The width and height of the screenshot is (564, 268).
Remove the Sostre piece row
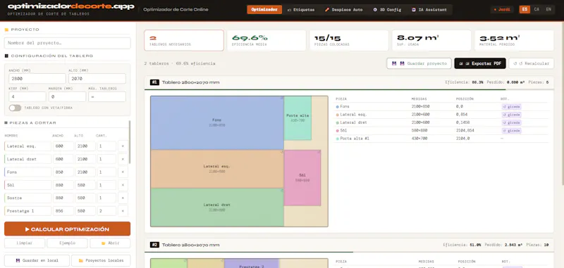pos(123,198)
